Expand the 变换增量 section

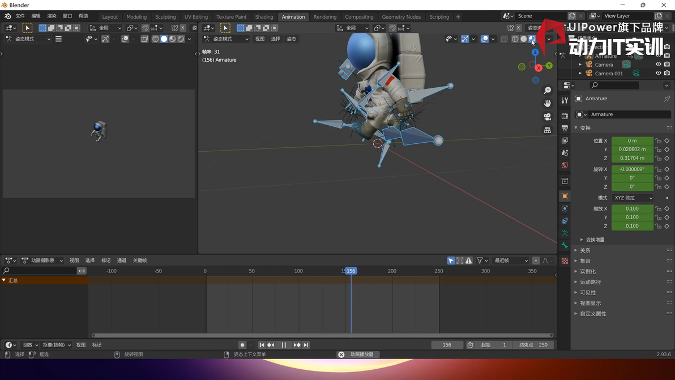[595, 240]
